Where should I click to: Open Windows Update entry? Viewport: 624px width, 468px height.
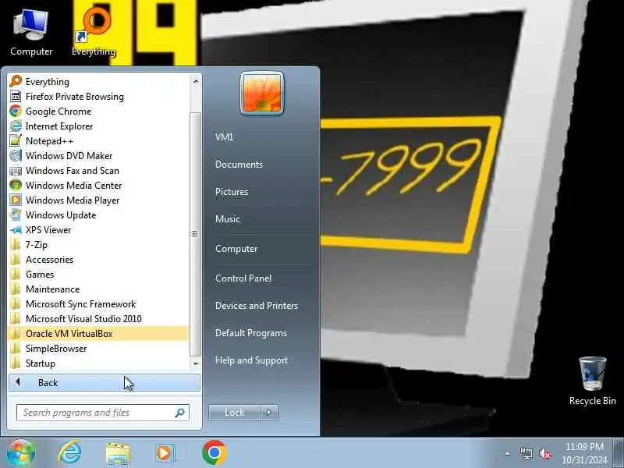(x=98, y=215)
